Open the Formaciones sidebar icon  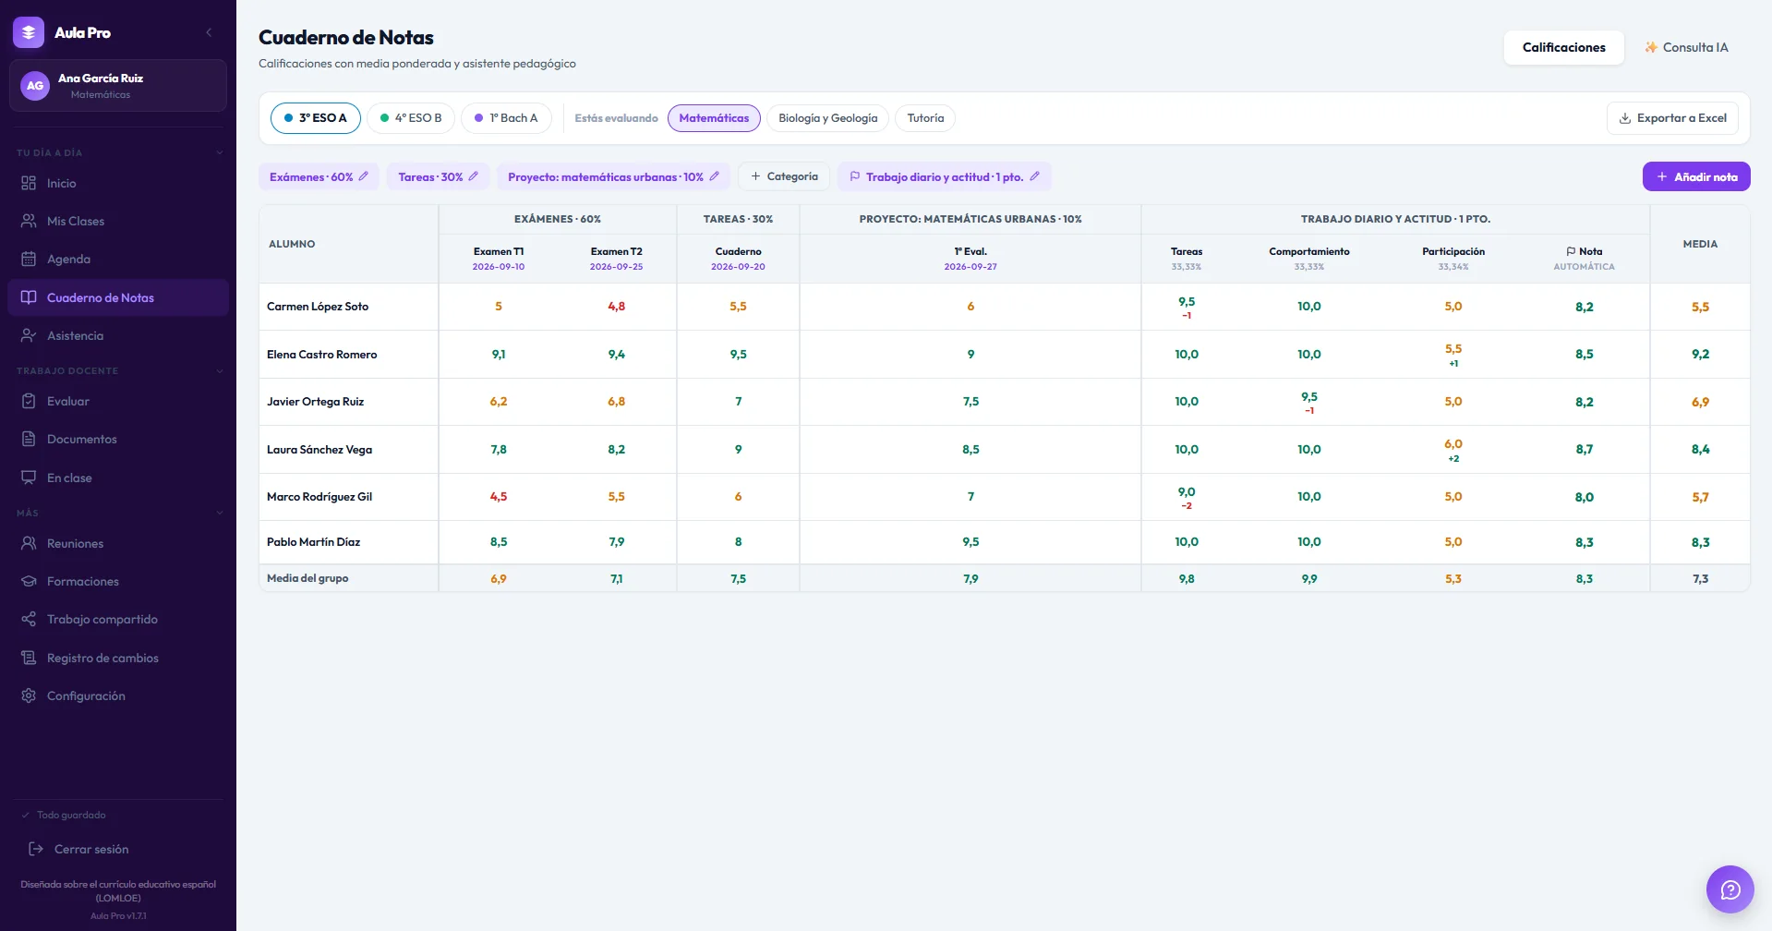pos(29,581)
